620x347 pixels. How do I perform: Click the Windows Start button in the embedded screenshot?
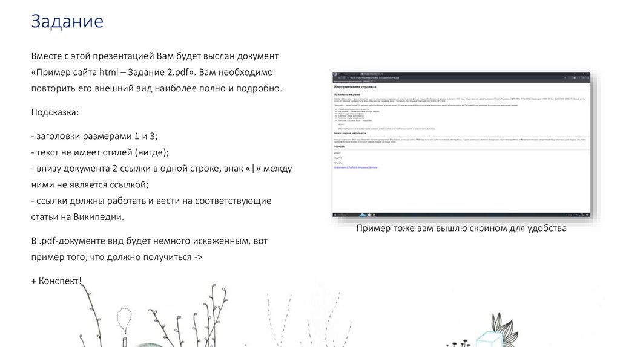point(335,215)
